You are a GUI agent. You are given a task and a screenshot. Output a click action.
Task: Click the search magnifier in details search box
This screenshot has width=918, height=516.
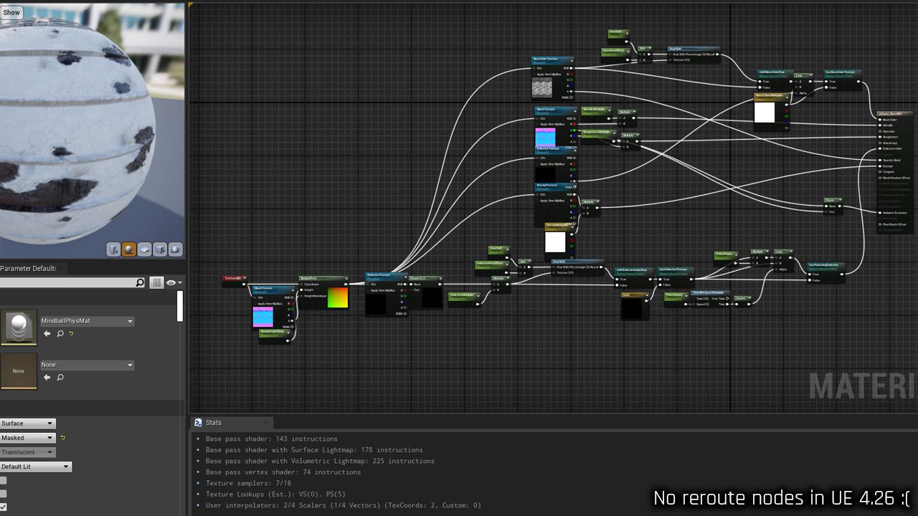click(x=140, y=283)
